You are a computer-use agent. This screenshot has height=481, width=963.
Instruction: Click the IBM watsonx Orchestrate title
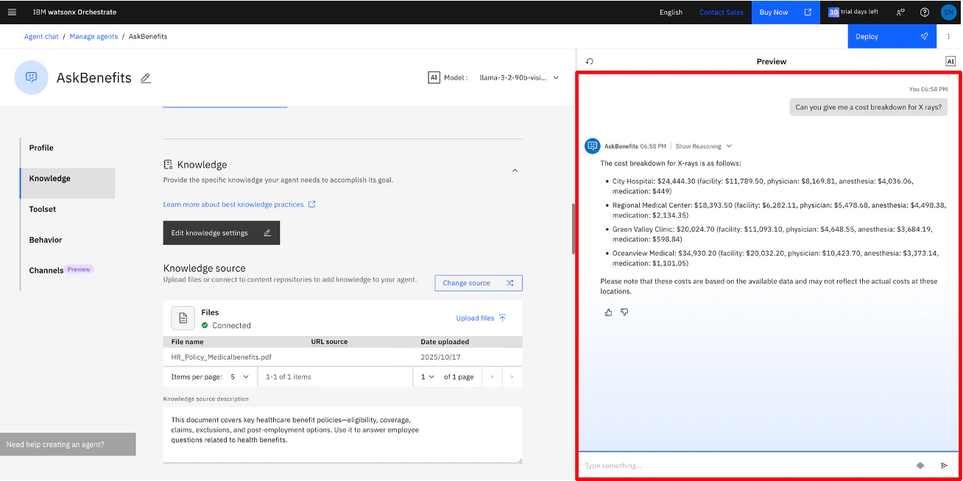pyautogui.click(x=75, y=13)
